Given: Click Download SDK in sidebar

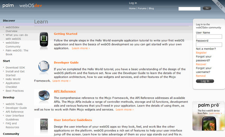Looking at the screenshot, I should (x=15, y=68).
